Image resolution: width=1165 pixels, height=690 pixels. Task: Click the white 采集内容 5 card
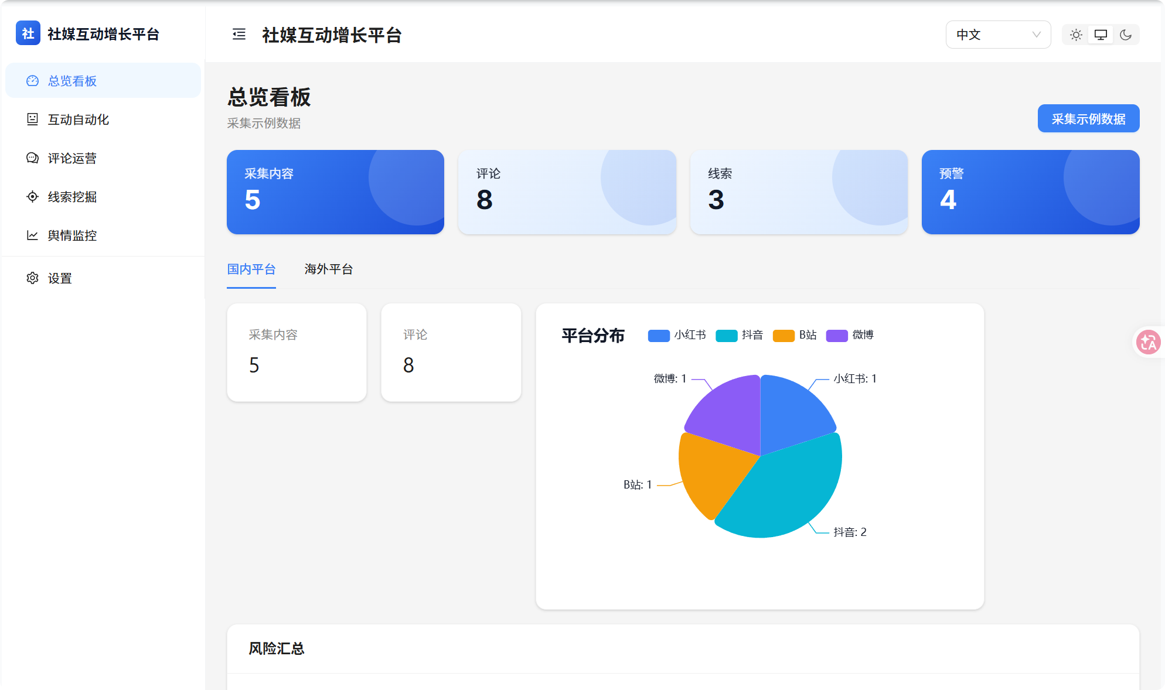[297, 352]
